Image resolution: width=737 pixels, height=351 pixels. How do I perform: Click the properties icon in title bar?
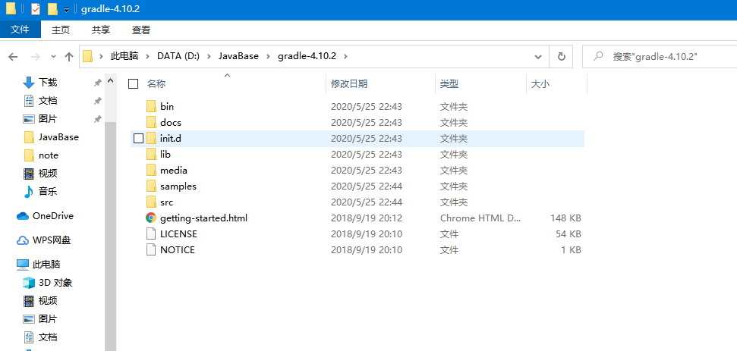click(35, 8)
